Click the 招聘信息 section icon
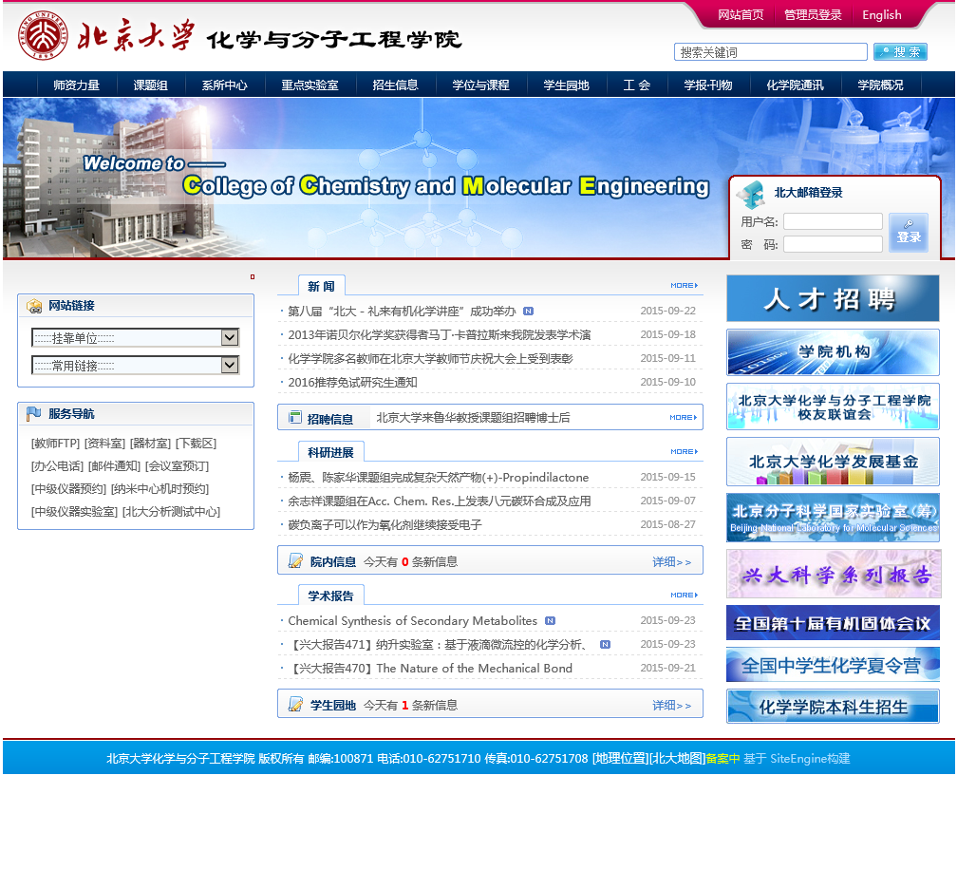Viewport: 957px width, 870px height. [295, 418]
